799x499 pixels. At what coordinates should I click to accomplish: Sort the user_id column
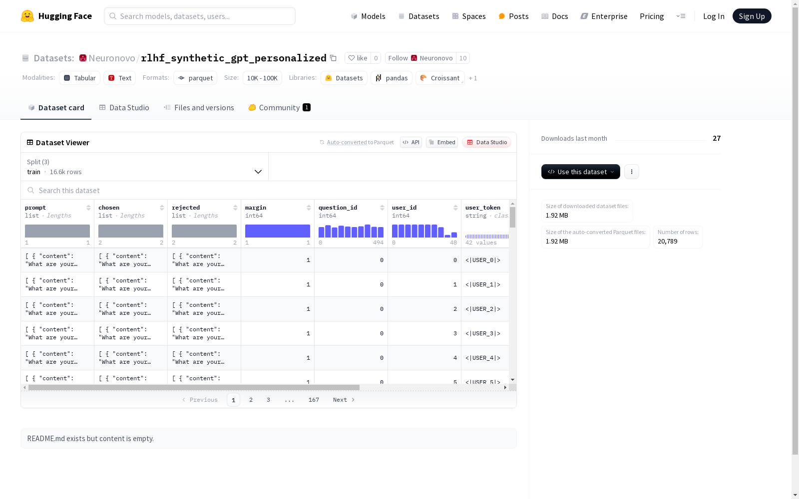pos(455,208)
